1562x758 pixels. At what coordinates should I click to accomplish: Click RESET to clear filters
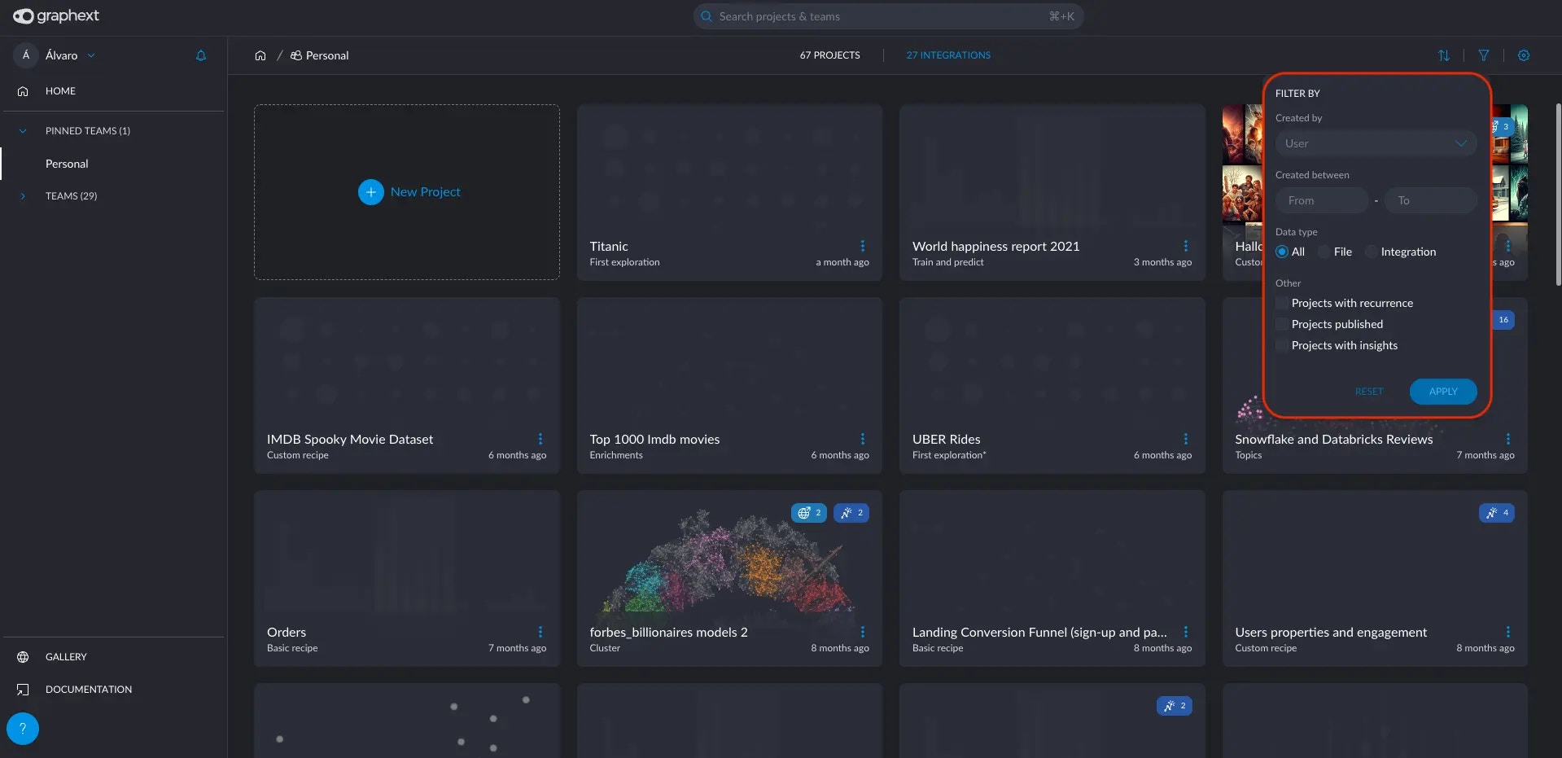(x=1369, y=392)
